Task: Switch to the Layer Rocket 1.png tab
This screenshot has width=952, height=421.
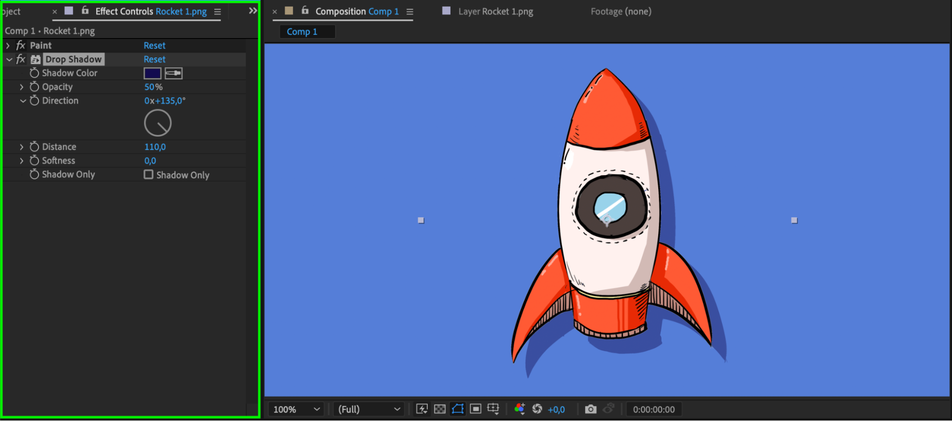Action: coord(495,11)
